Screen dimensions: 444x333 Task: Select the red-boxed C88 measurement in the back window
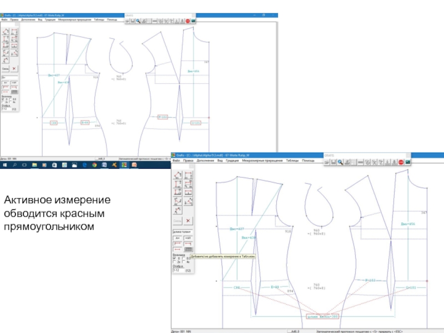[53, 123]
